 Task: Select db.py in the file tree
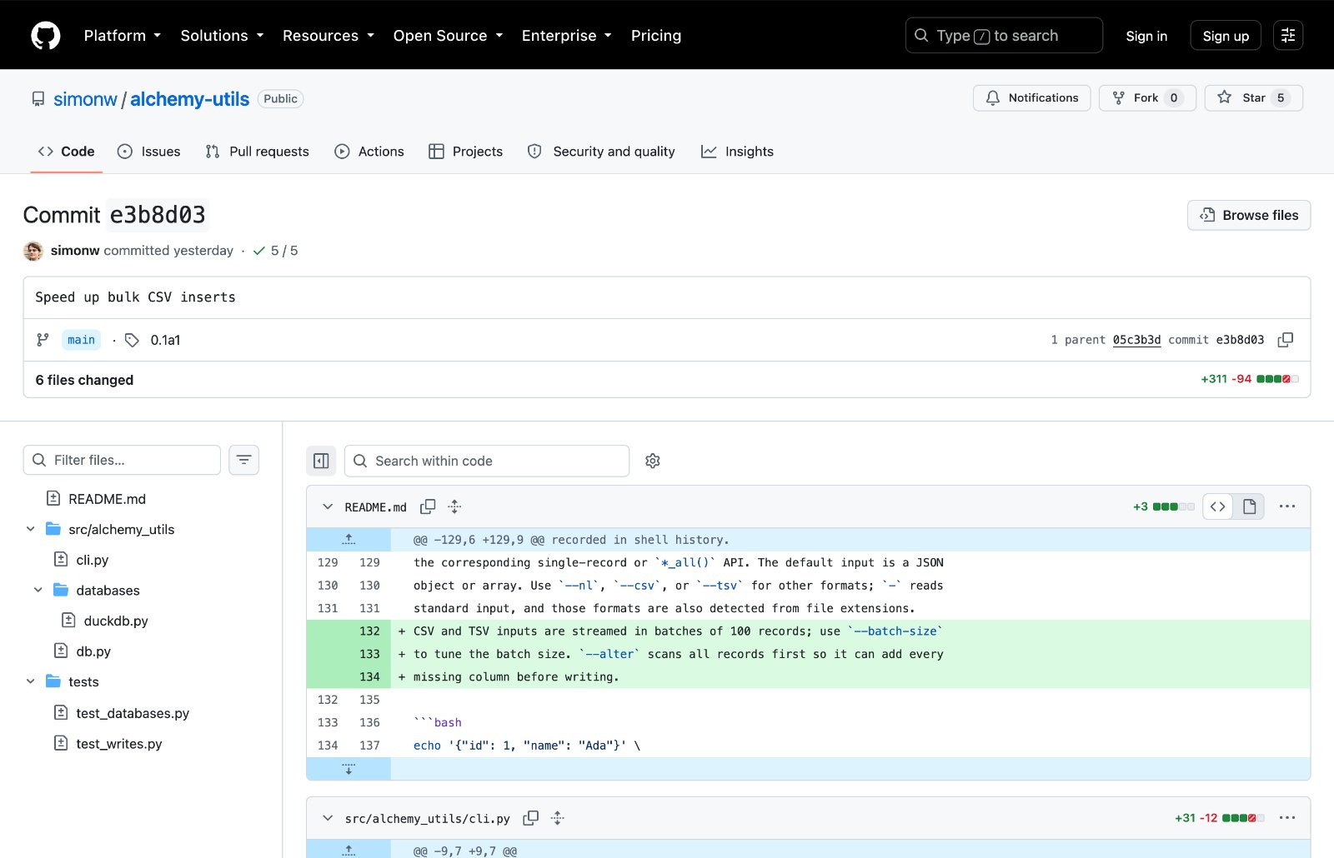tap(93, 651)
